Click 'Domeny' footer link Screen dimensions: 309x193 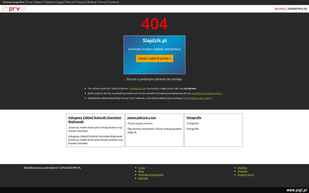click(243, 171)
